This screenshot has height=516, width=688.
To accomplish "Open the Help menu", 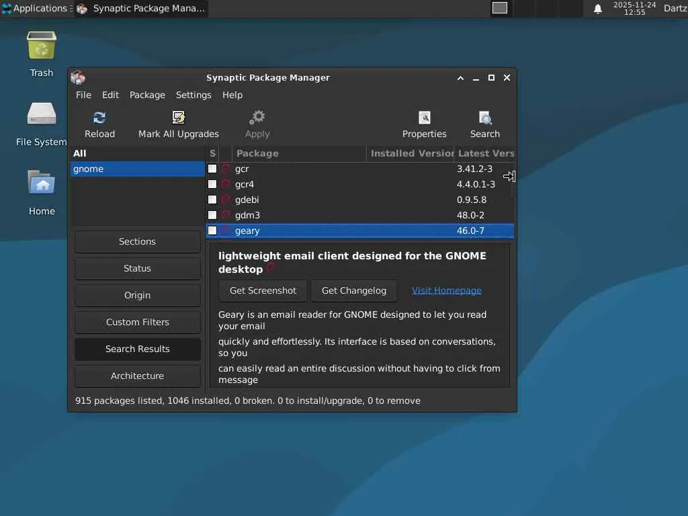I will click(x=232, y=95).
